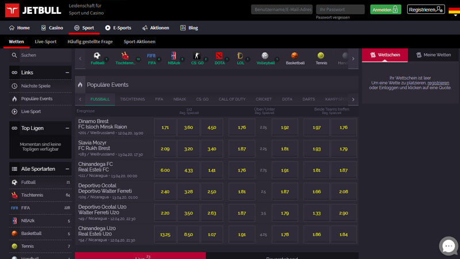
Task: Collapse the Alle Sportarten section
Action: 67,169
